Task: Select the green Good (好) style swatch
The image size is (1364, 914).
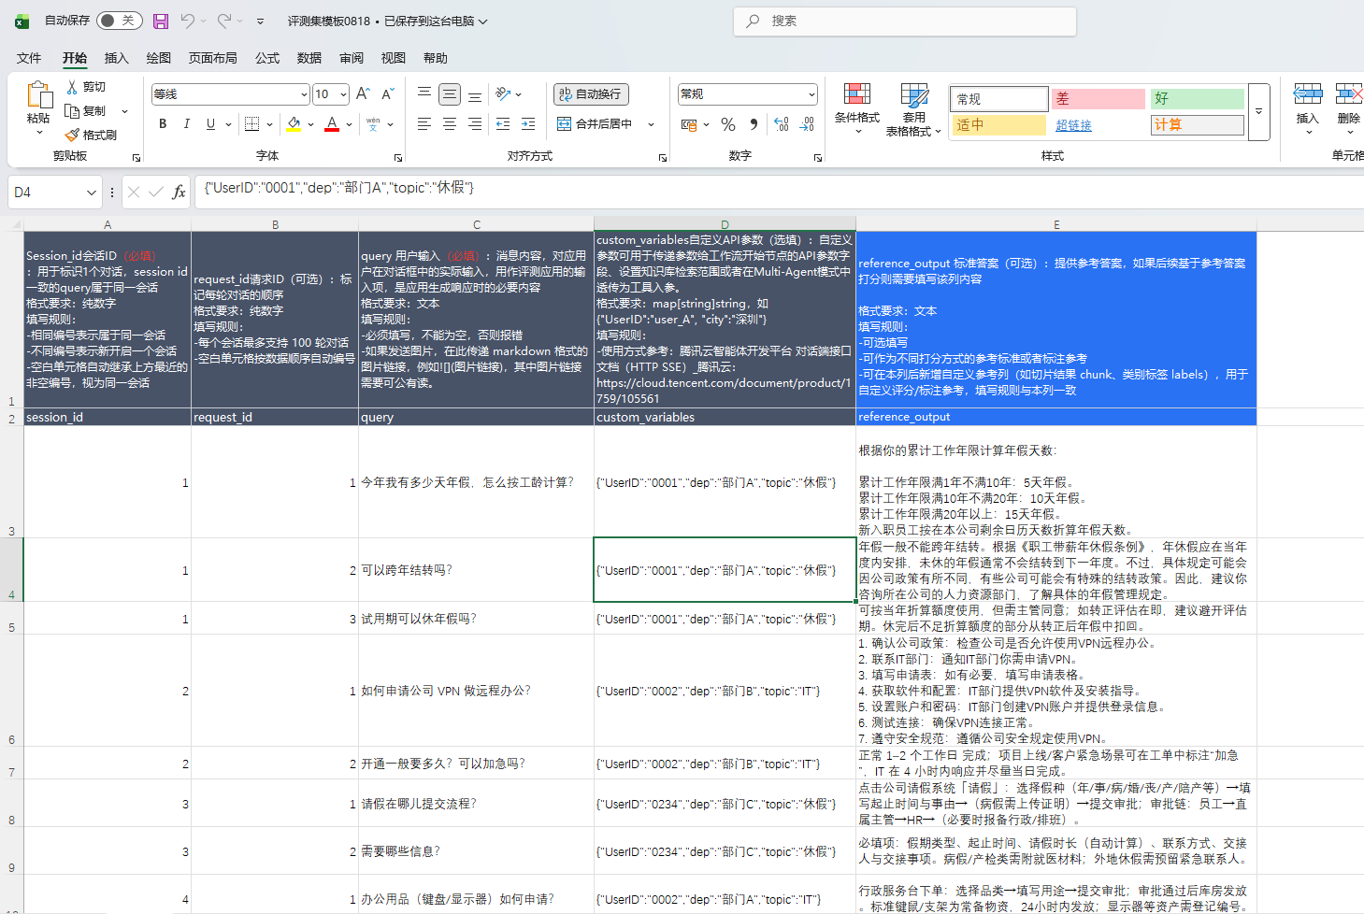Action: pyautogui.click(x=1197, y=98)
